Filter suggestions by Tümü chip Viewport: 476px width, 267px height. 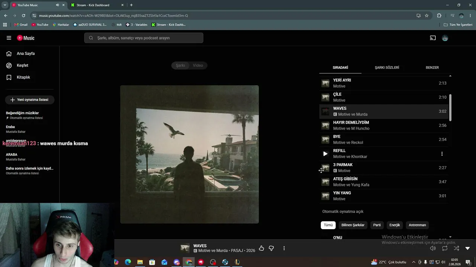click(x=328, y=225)
